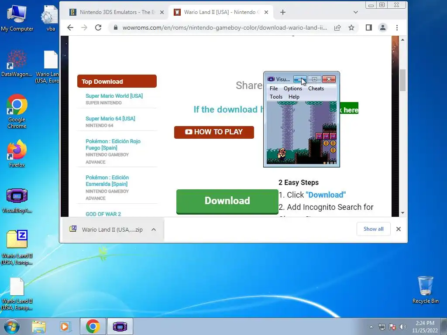Viewport: 447px width, 335px height.
Task: Open Windows Media Player from taskbar
Action: coord(65,327)
